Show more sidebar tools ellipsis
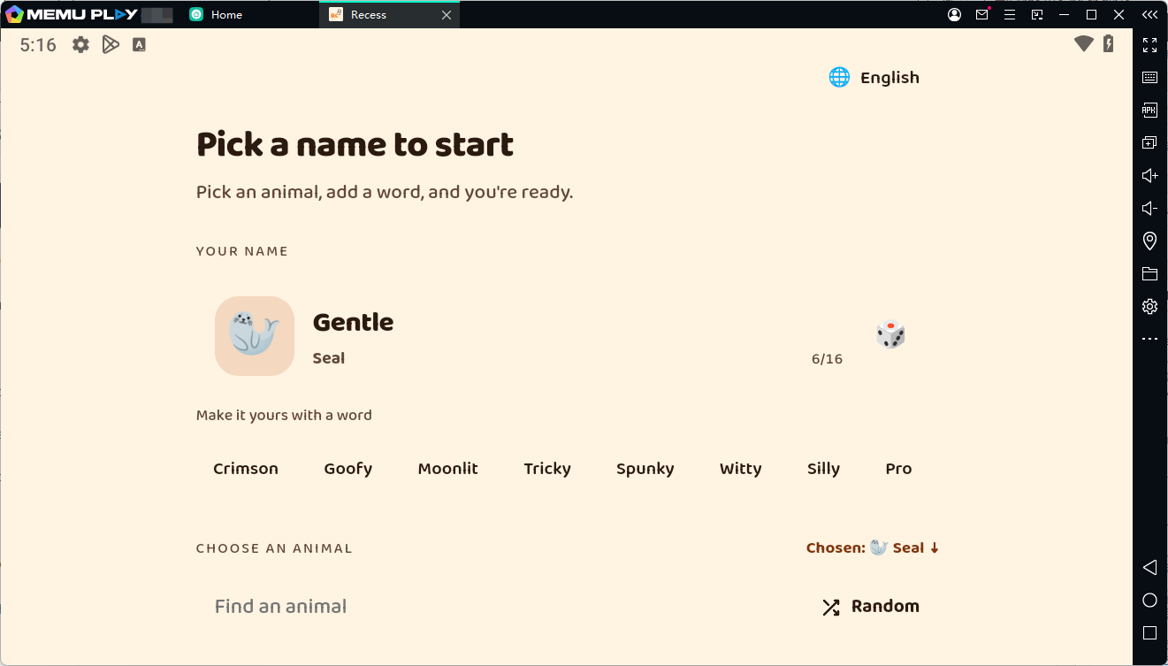Image resolution: width=1168 pixels, height=666 pixels. (1149, 339)
